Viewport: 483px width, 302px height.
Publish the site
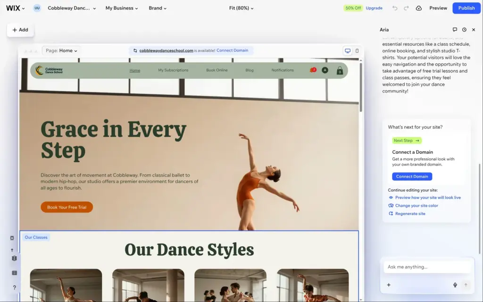(466, 8)
